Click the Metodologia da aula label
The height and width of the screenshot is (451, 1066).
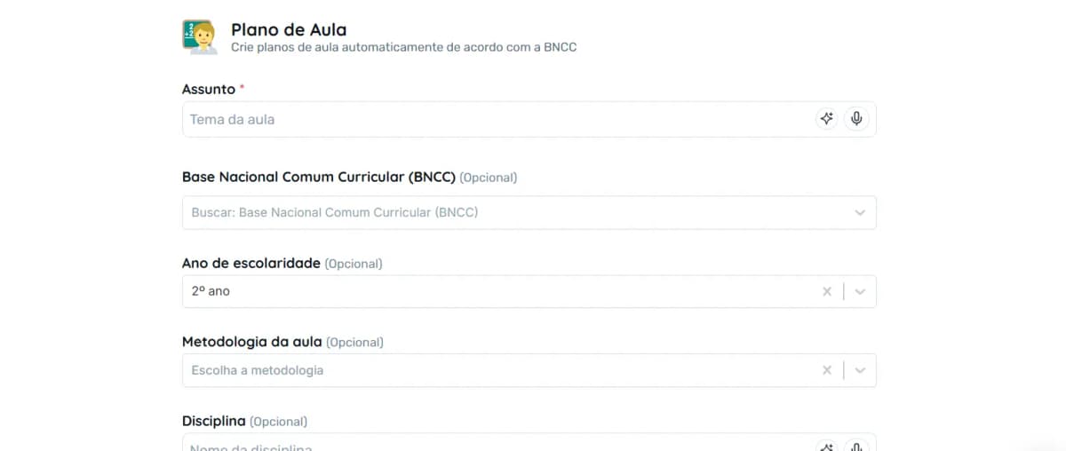tap(252, 342)
